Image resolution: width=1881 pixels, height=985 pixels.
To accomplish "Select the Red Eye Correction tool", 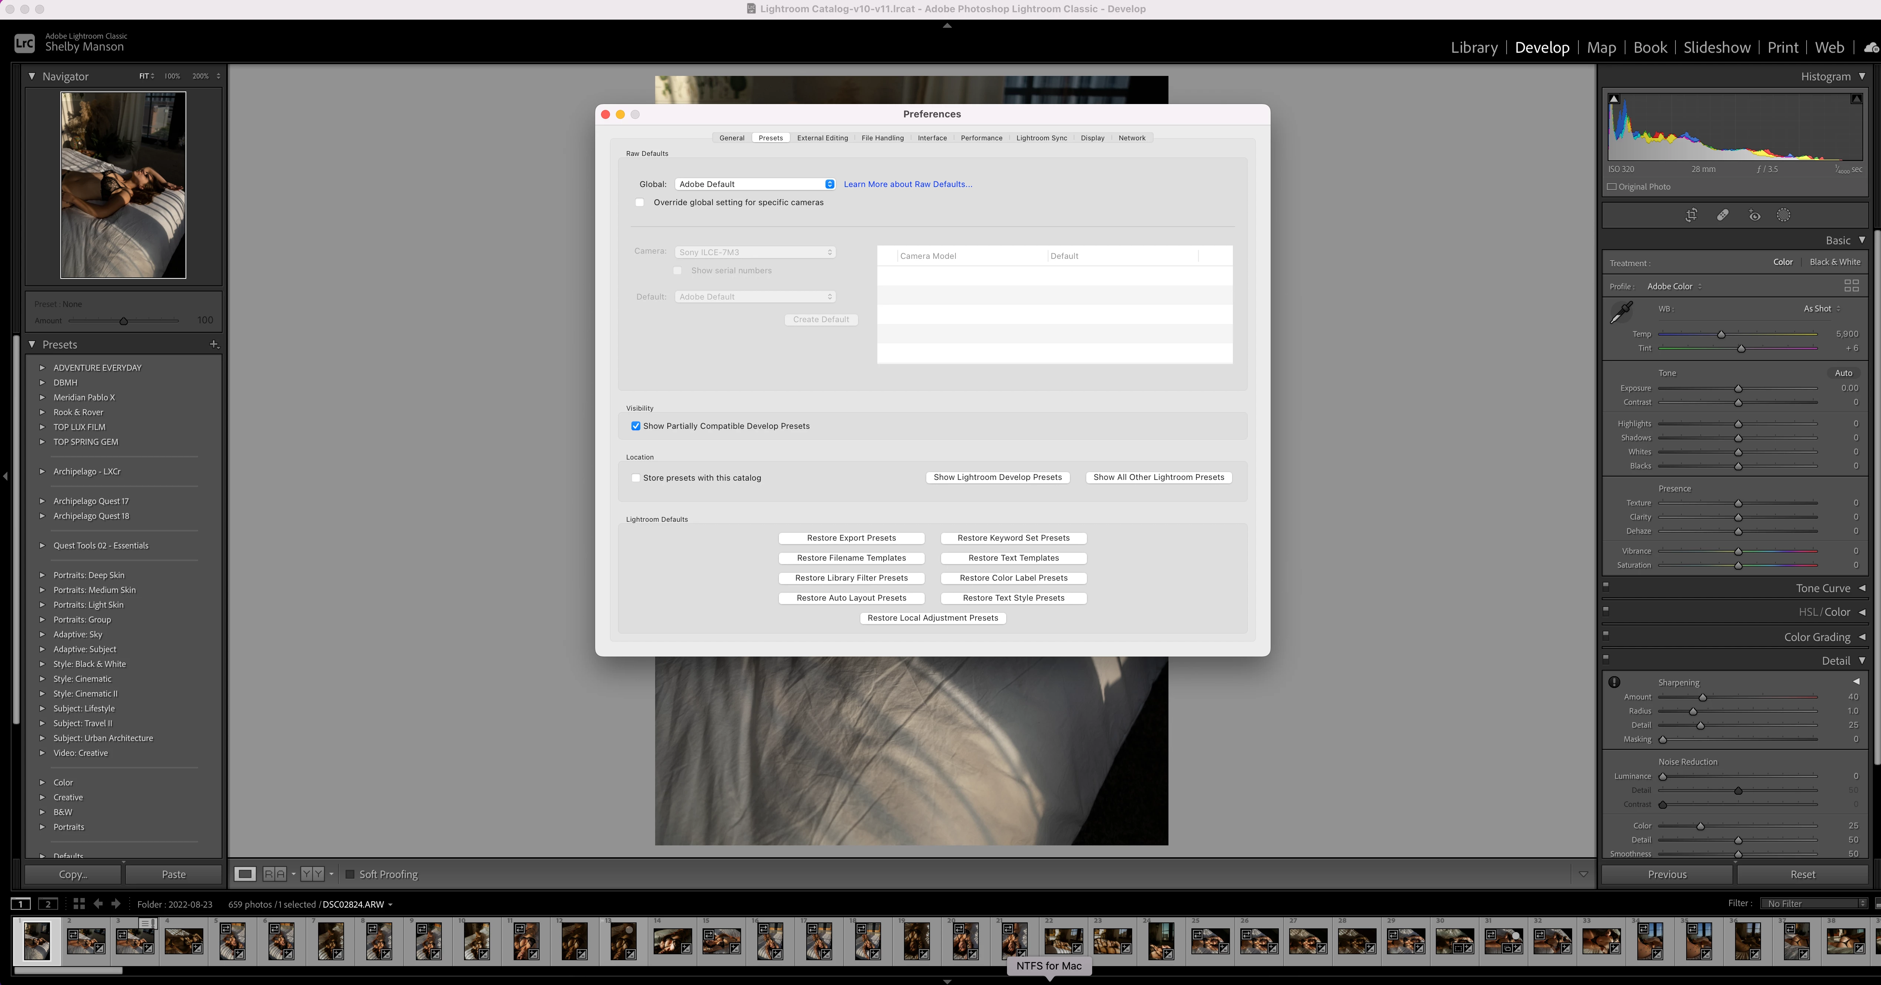I will pos(1754,216).
